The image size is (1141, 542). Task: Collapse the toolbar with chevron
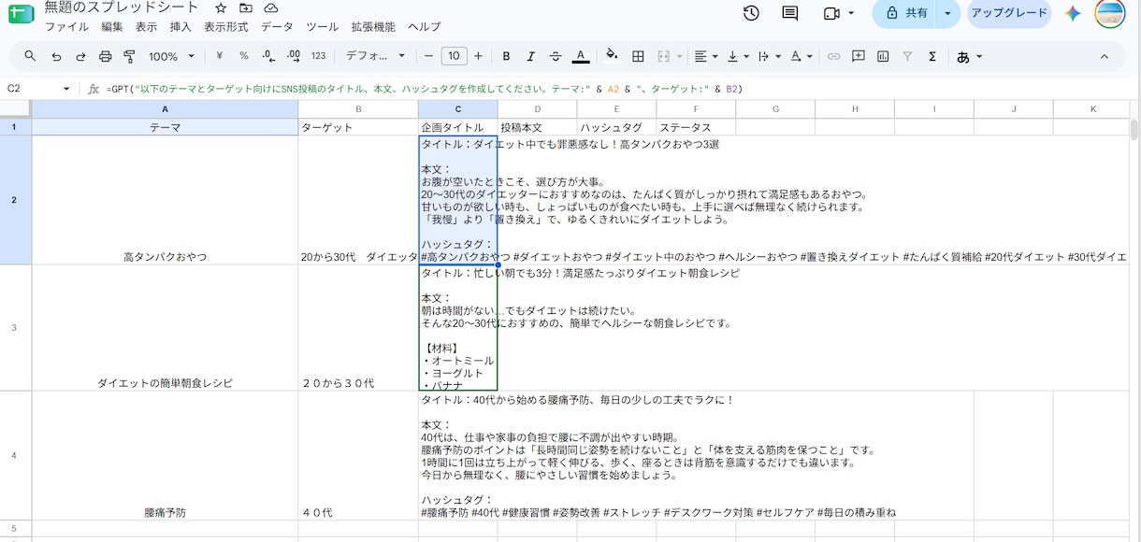click(x=1104, y=56)
